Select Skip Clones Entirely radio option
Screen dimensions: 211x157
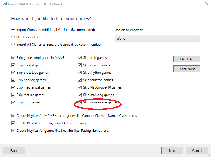(x=13, y=37)
